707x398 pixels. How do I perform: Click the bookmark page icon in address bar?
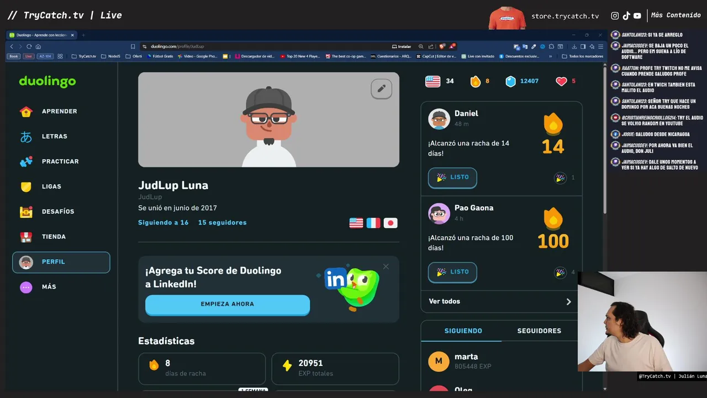[x=133, y=46]
